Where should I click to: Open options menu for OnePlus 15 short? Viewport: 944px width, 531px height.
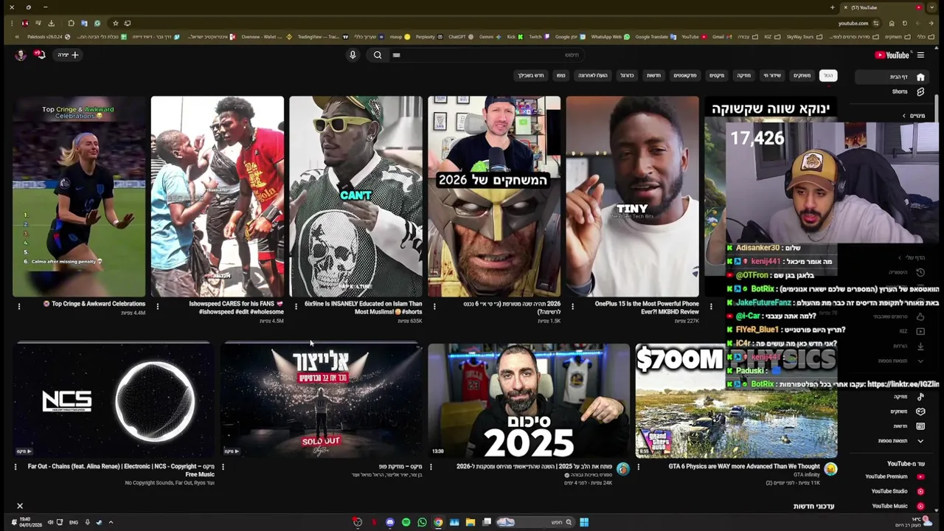coord(572,306)
